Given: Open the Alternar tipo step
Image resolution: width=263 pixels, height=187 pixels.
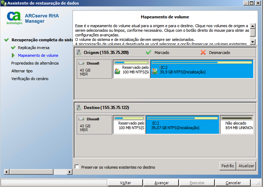Looking at the screenshot, I should [x=22, y=71].
